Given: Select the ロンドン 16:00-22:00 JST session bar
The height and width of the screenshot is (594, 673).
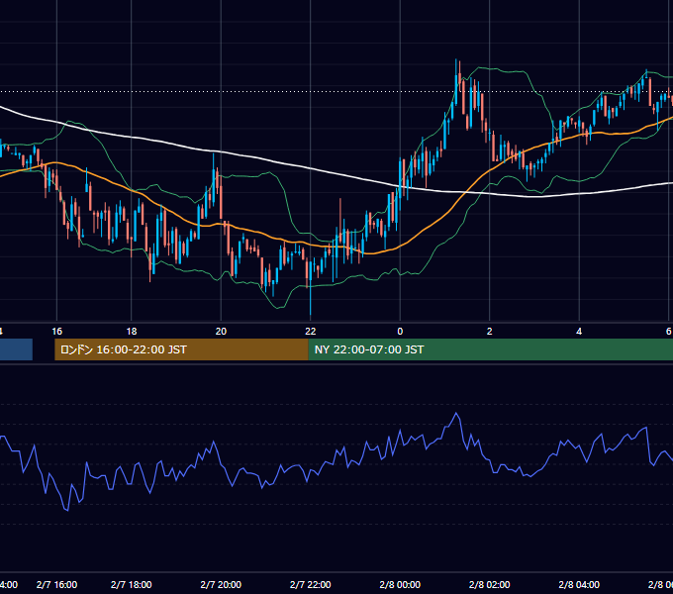Looking at the screenshot, I should tap(181, 349).
